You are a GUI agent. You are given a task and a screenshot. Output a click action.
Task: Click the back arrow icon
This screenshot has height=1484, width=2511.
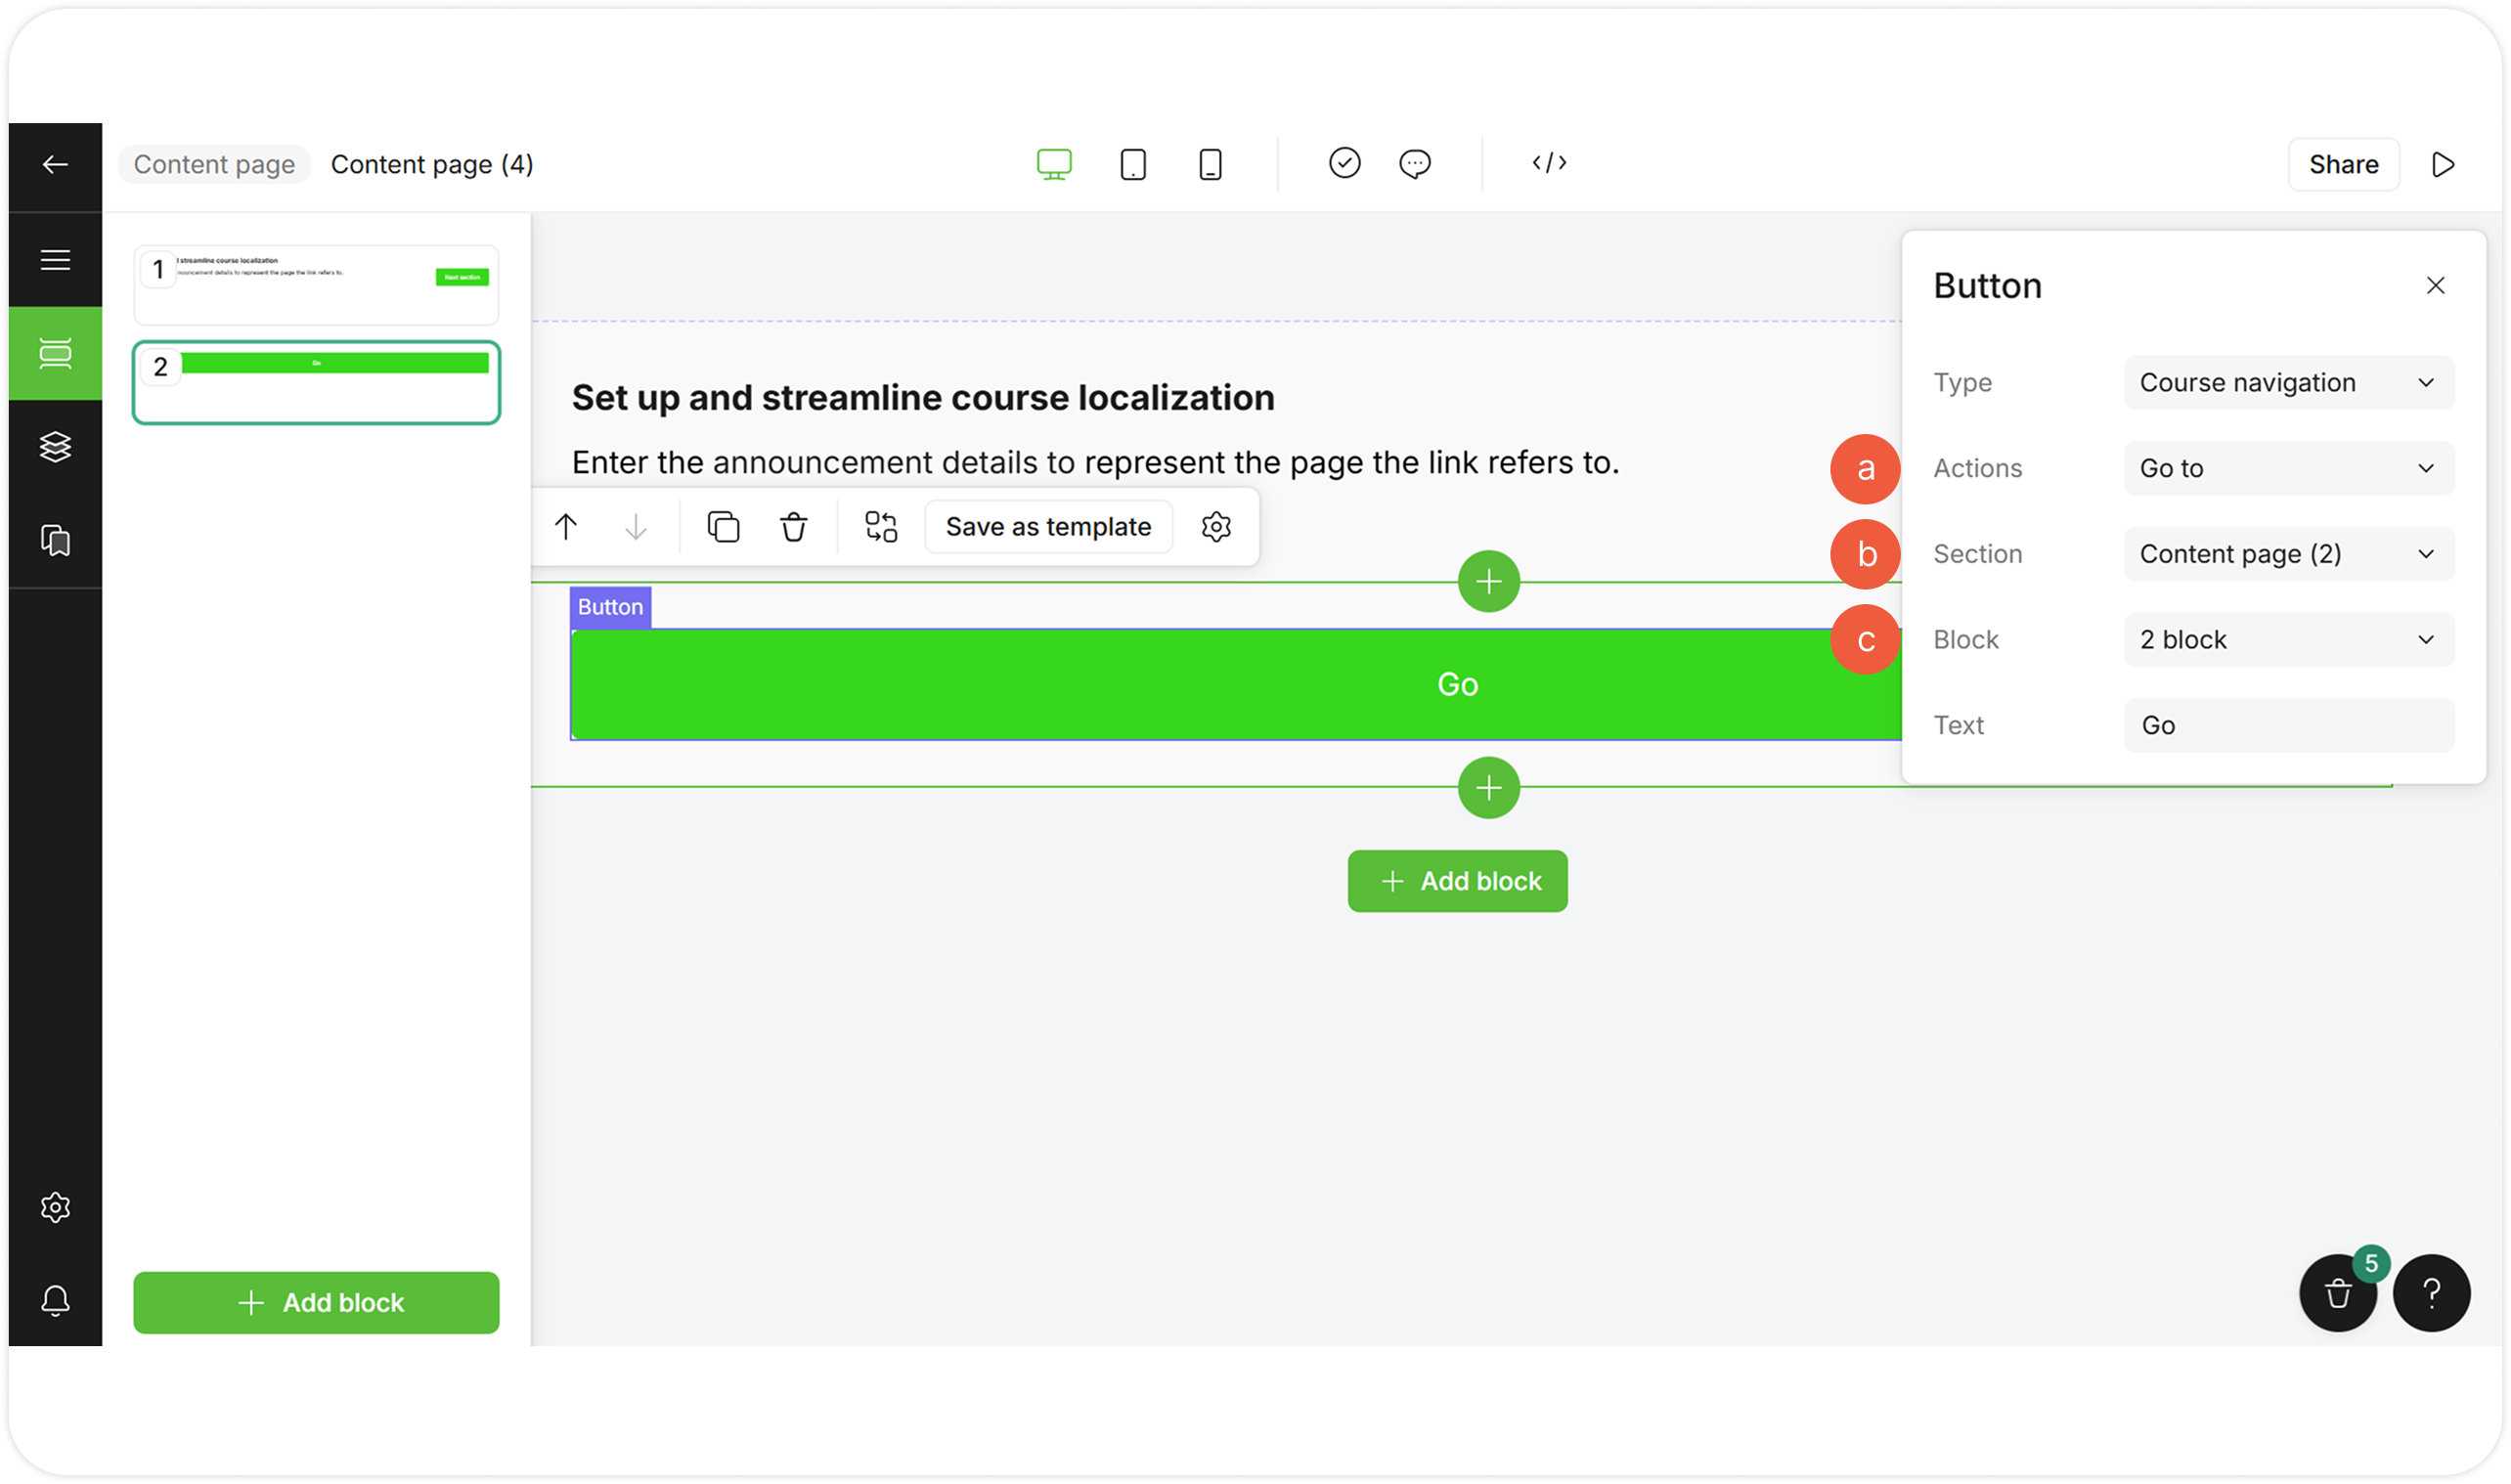(55, 165)
